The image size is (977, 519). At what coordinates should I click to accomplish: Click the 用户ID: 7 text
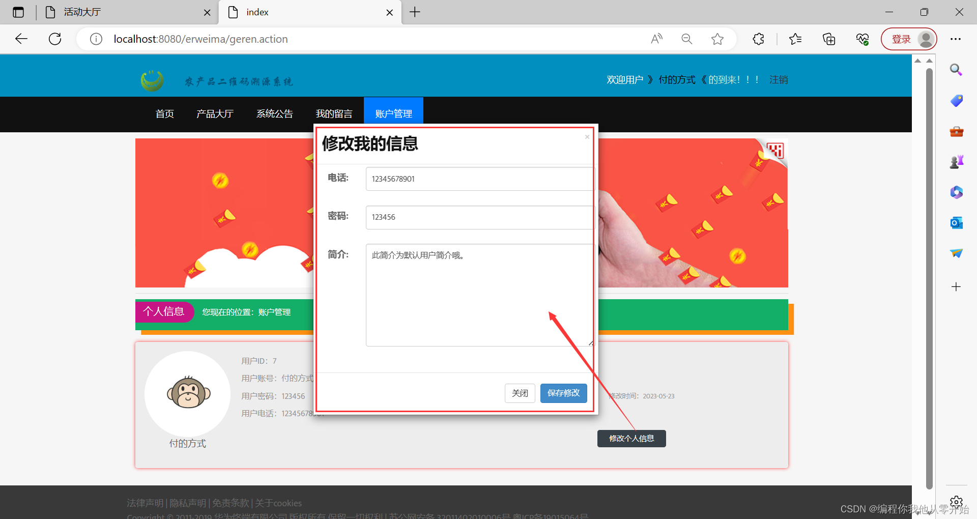click(259, 361)
